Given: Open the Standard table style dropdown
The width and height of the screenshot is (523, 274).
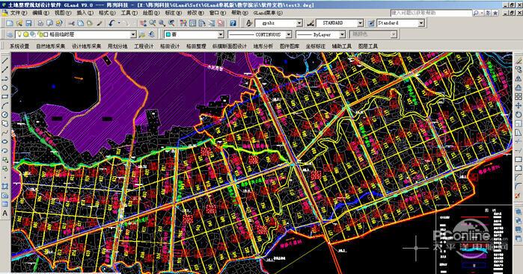Looking at the screenshot, I should click(x=421, y=23).
